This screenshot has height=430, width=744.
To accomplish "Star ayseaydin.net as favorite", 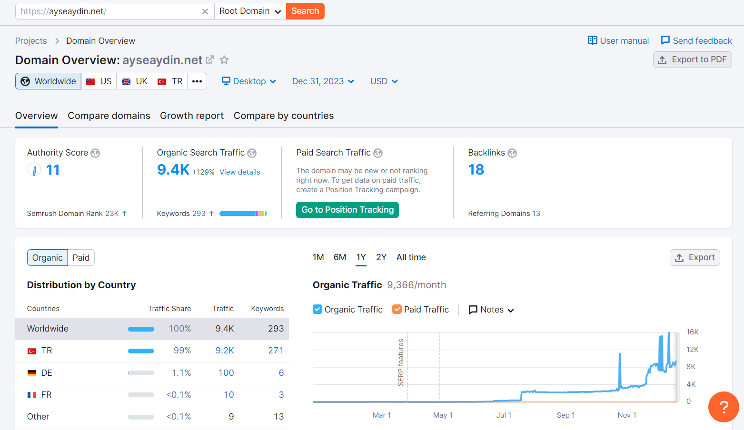I will [x=224, y=60].
